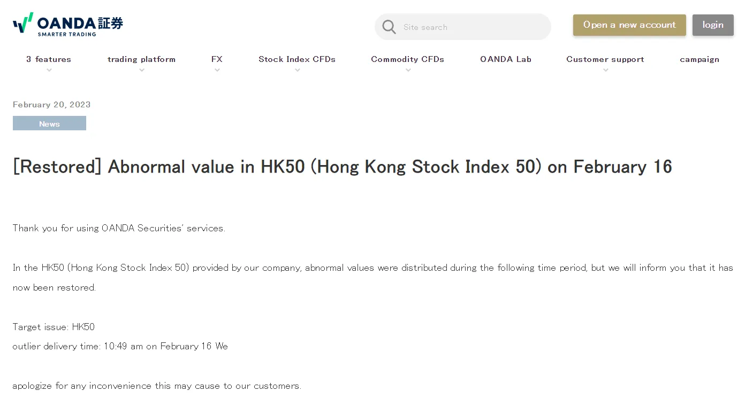753x407 pixels.
Task: Open the Stock Index CFDs menu
Action: [297, 59]
